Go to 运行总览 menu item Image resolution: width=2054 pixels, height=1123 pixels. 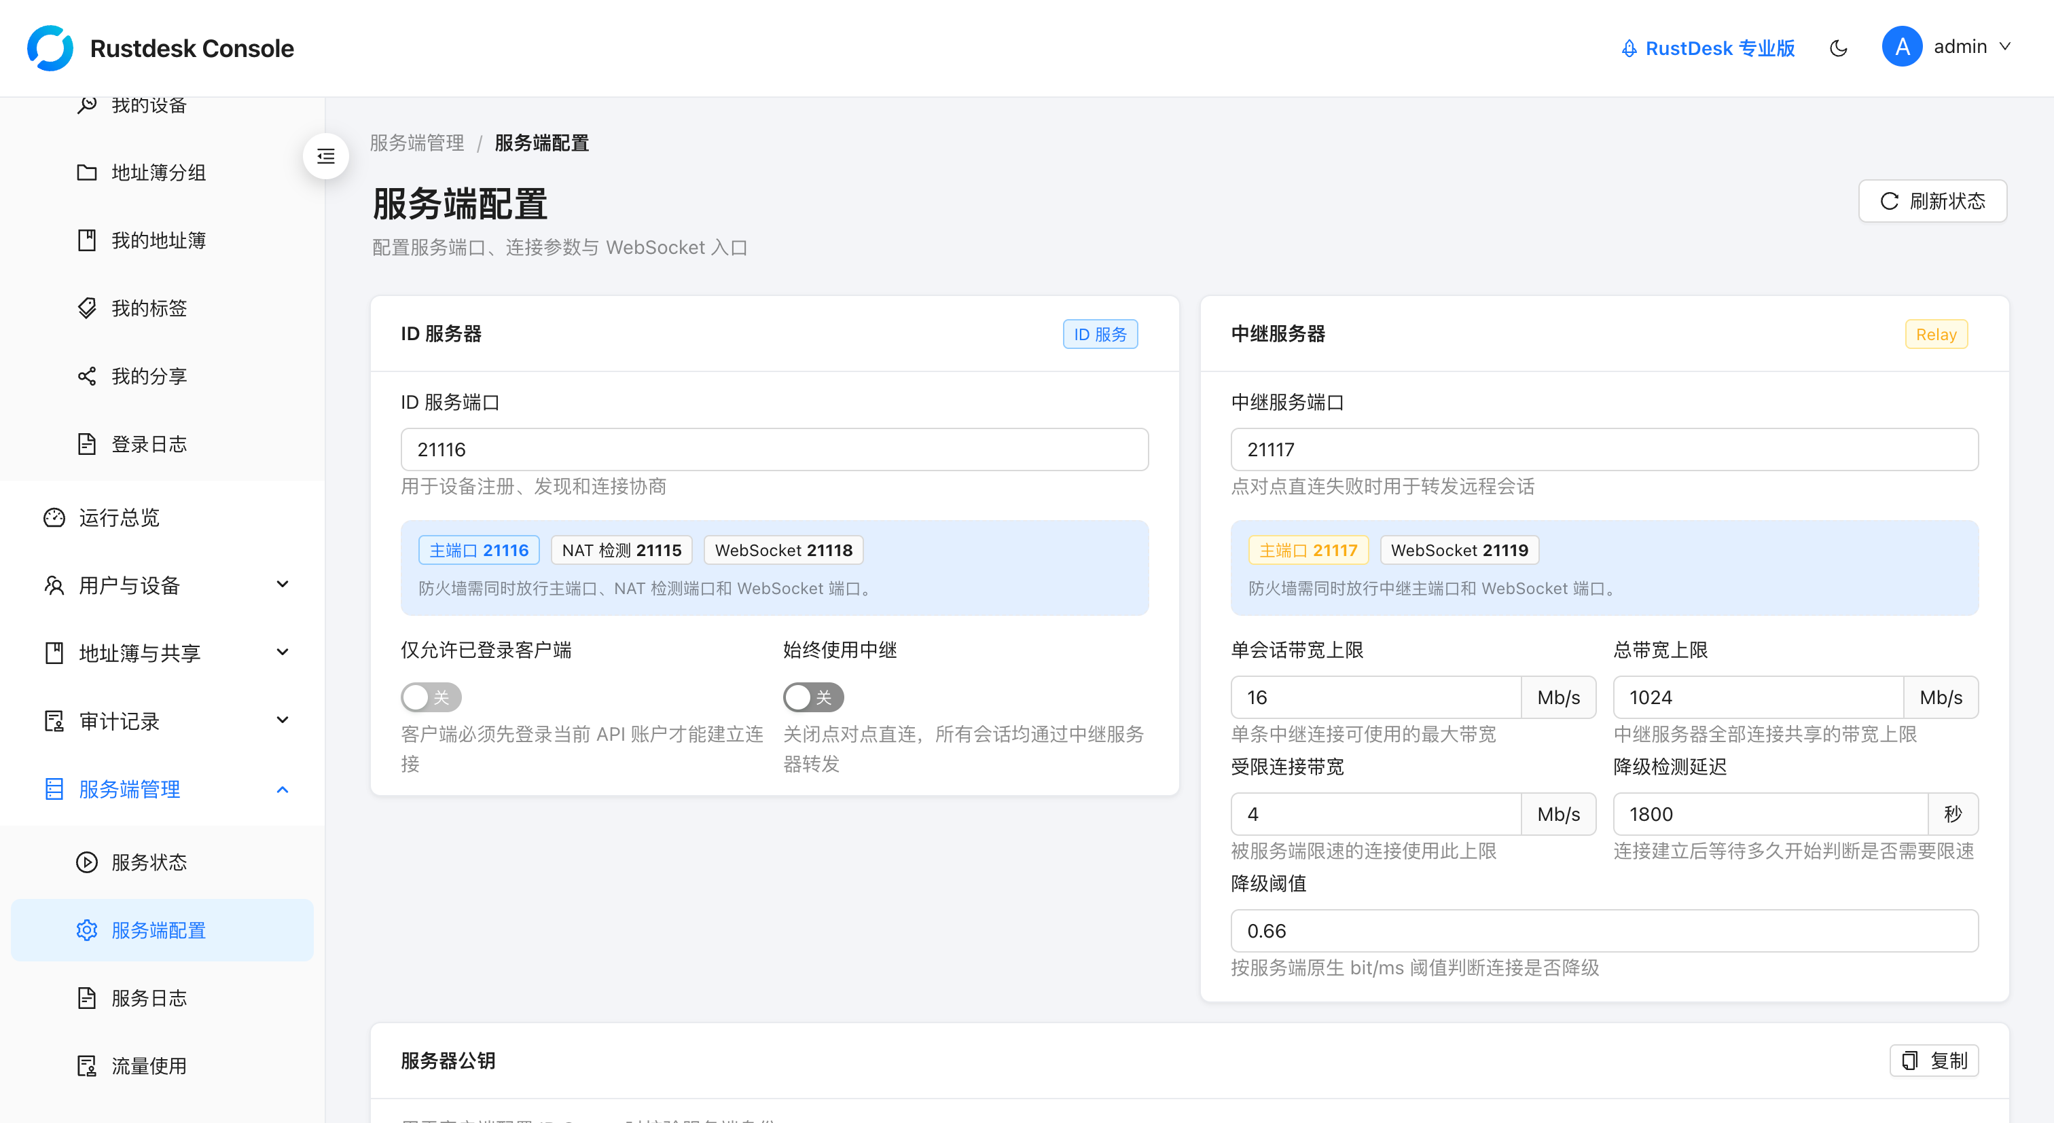tap(162, 517)
